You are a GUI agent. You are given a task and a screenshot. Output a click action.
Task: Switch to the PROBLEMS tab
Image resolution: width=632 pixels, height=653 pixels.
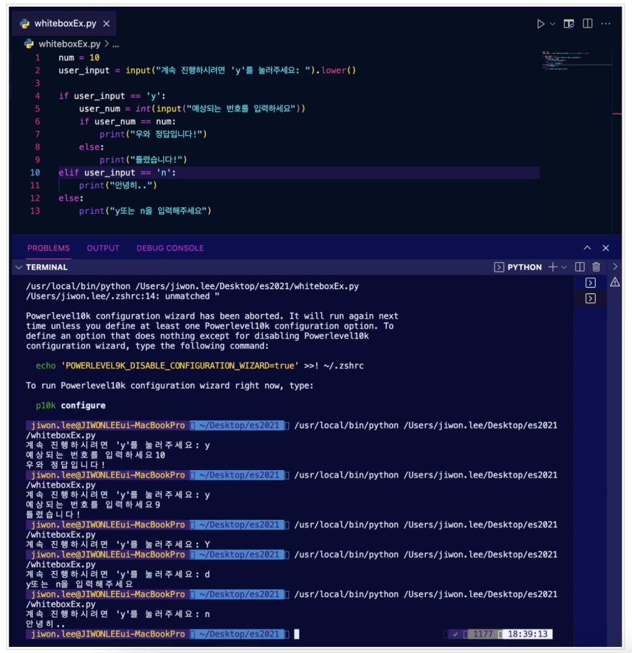click(x=49, y=249)
